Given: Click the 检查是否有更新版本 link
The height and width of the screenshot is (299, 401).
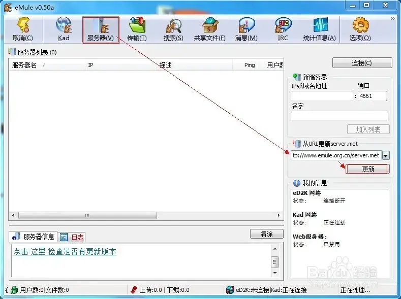Looking at the screenshot, I should click(x=65, y=251).
